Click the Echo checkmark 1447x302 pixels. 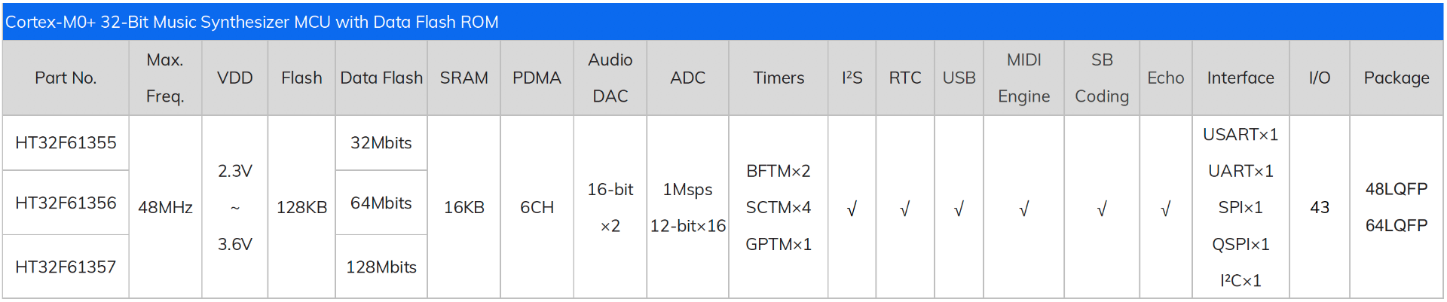1165,209
